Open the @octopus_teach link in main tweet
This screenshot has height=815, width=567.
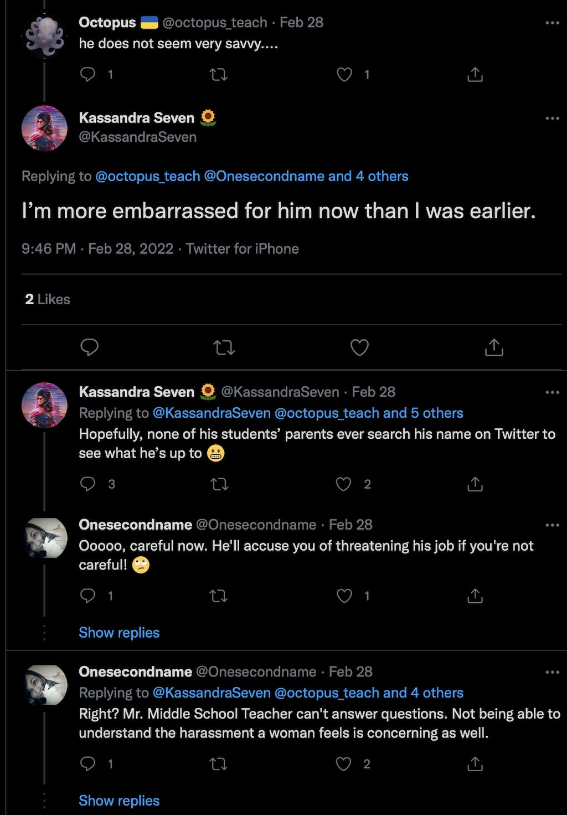pyautogui.click(x=148, y=176)
